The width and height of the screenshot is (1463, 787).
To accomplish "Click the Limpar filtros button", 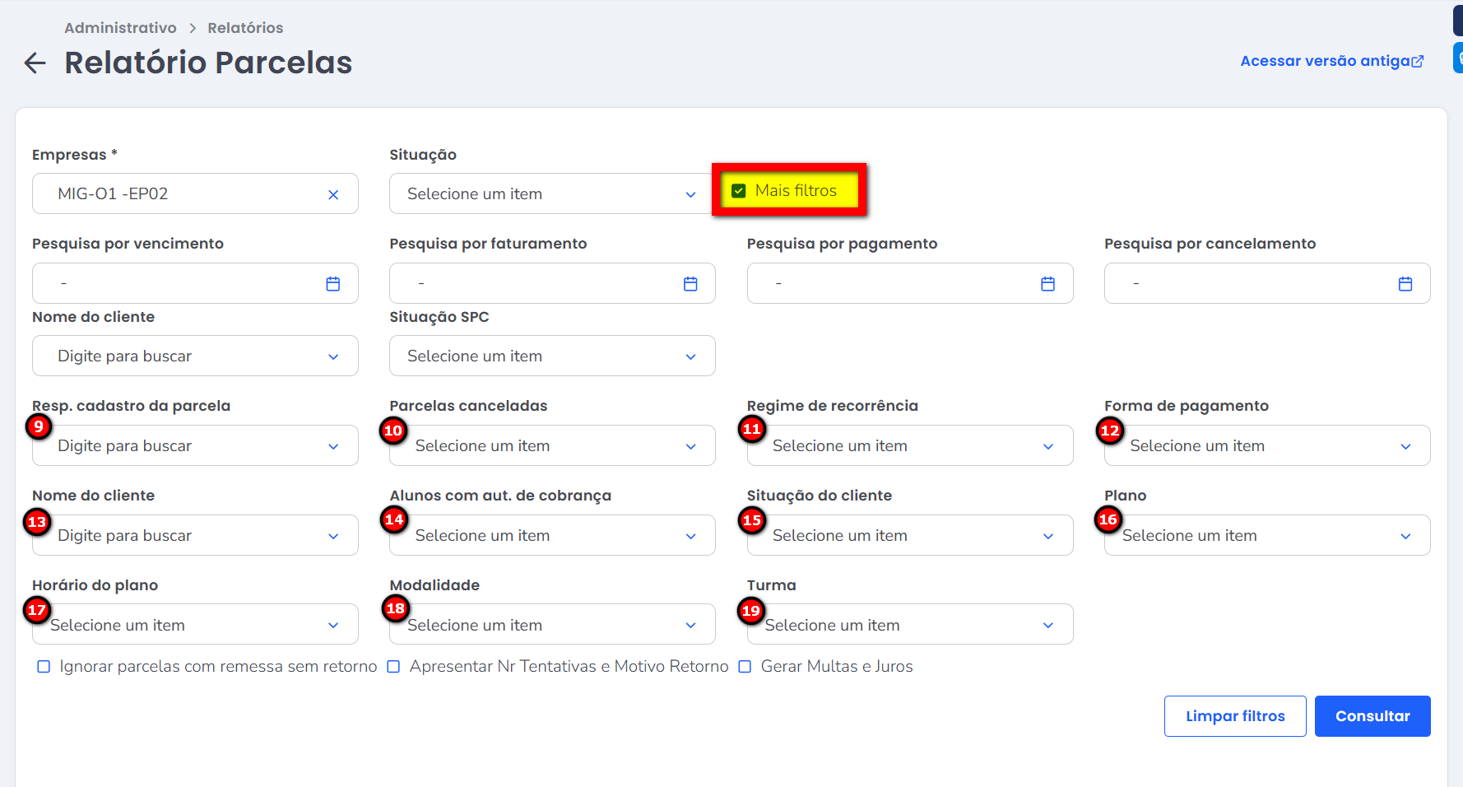I will (x=1234, y=716).
